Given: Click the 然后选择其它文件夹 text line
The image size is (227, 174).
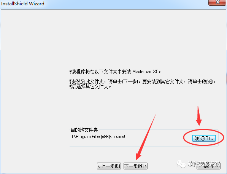Looking at the screenshot, I should 90,87.
